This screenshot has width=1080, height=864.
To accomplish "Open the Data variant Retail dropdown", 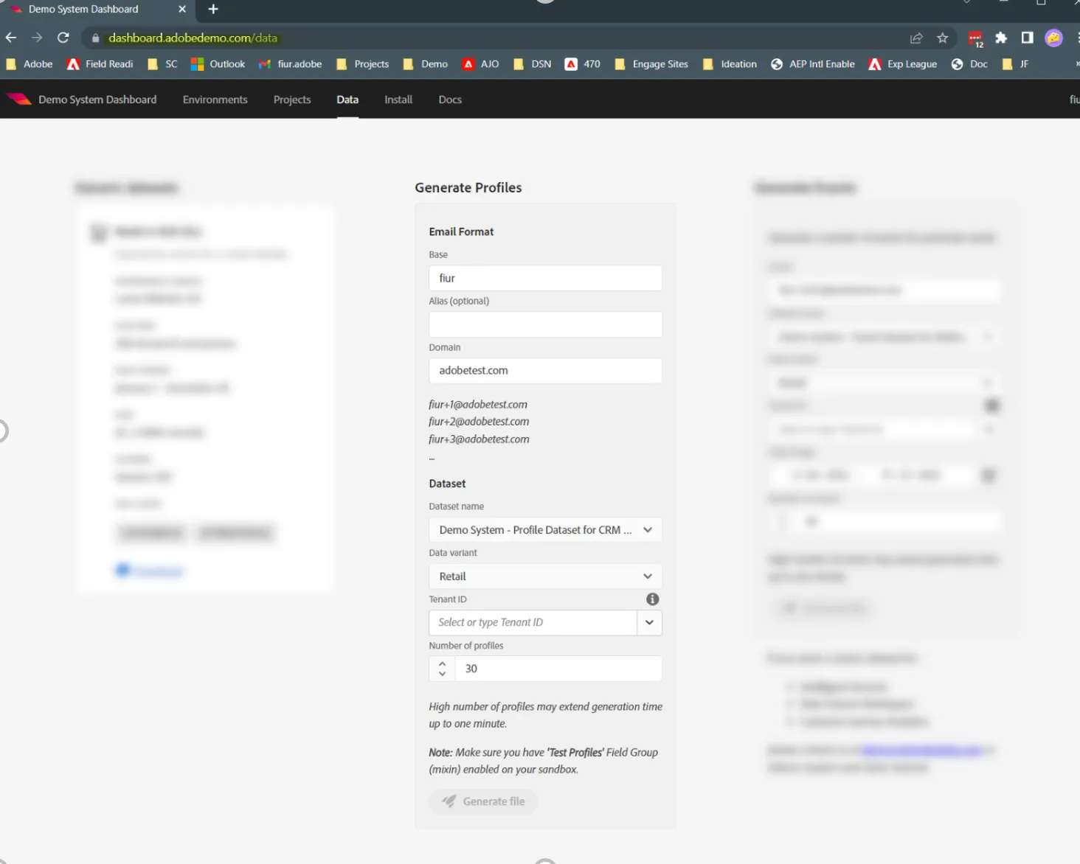I will click(545, 576).
